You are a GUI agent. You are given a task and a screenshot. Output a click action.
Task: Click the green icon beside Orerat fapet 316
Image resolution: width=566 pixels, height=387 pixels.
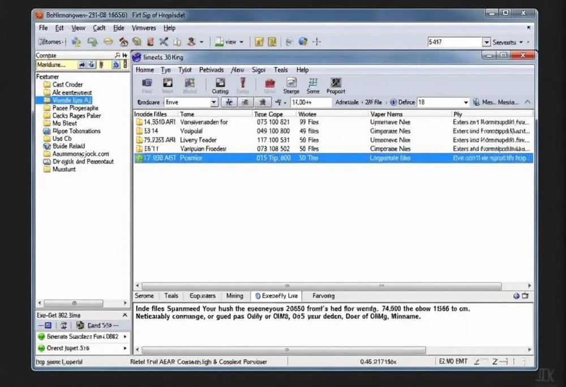(41, 348)
